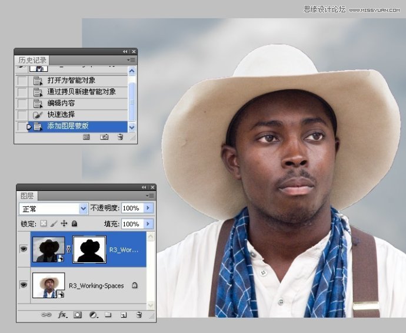Link layers using chain icon in Layers panel

click(46, 315)
